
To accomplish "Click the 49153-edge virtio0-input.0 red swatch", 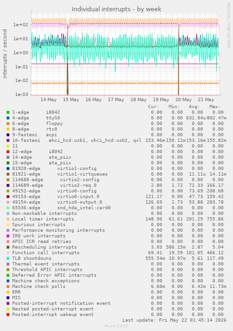I will tap(8, 197).
